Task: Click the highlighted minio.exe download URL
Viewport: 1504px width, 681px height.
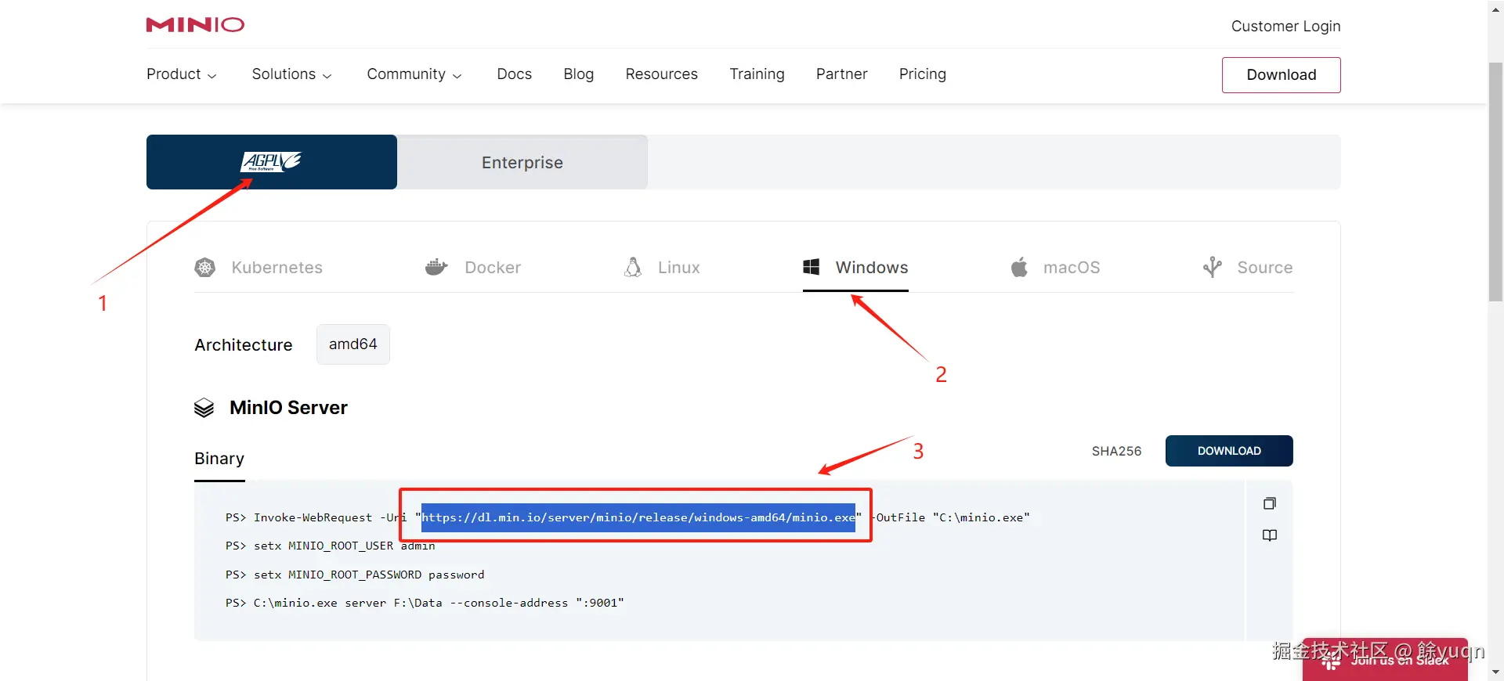Action: pyautogui.click(x=638, y=517)
